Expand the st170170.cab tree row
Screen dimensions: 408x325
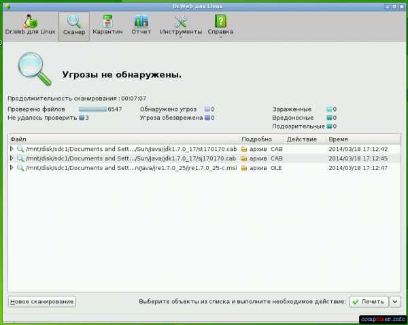12,149
